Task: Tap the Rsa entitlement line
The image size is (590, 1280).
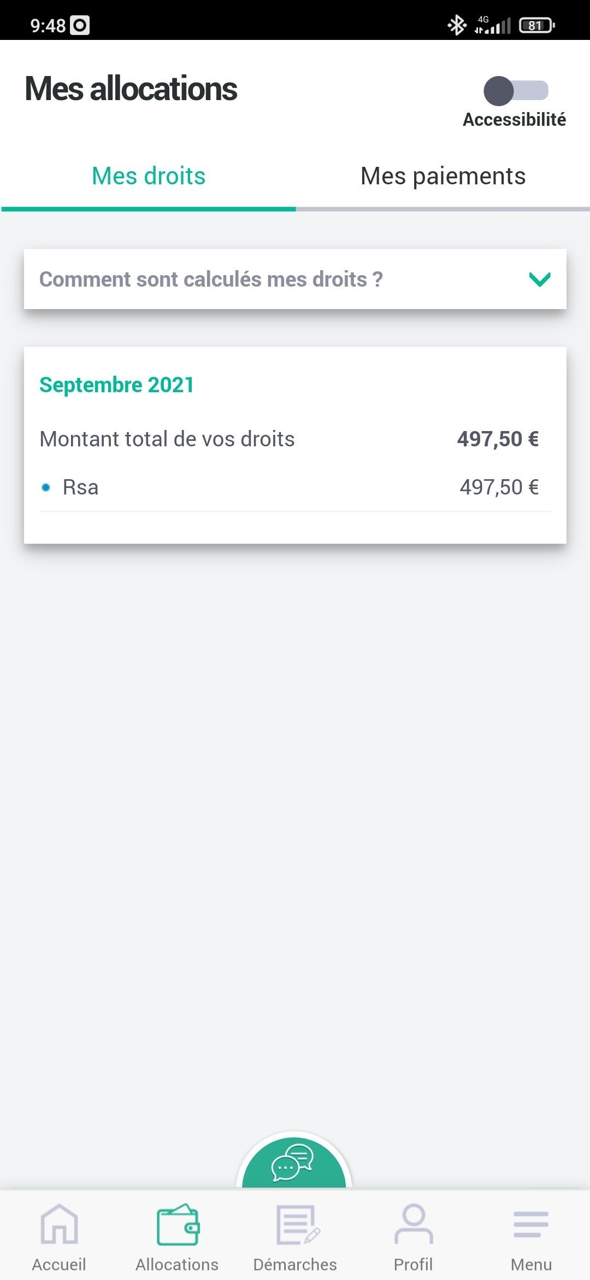Action: [81, 487]
